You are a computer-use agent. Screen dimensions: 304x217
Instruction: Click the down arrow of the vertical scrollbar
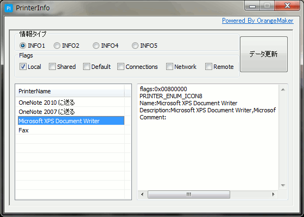coord(283,186)
